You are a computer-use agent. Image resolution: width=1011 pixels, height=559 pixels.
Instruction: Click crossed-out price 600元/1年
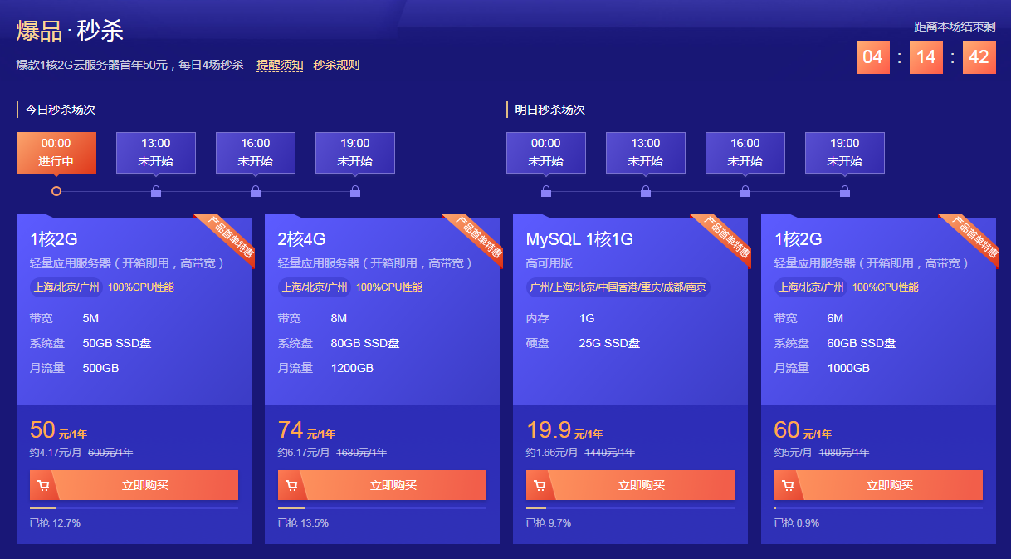(110, 453)
